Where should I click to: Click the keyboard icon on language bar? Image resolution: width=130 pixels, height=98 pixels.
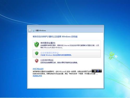click(95, 71)
